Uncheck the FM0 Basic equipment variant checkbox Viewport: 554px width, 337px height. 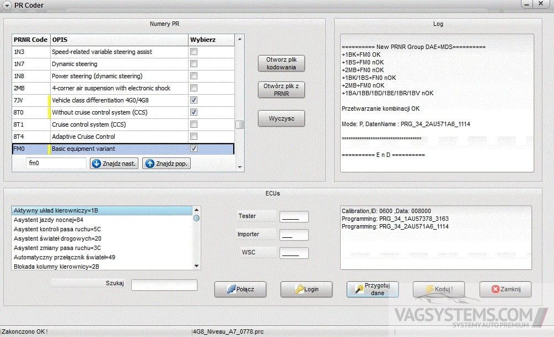(193, 149)
